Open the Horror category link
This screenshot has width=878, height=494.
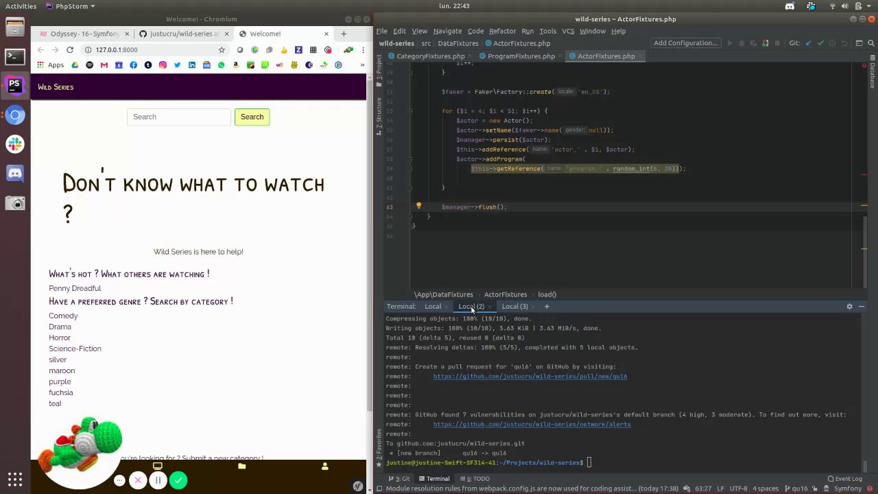click(60, 338)
